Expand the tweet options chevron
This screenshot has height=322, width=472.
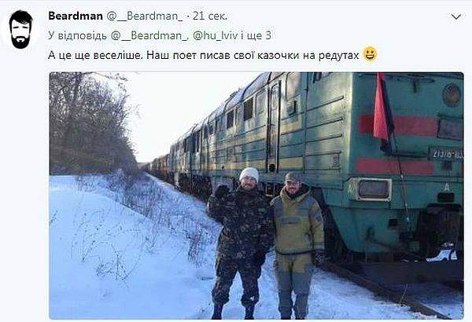coord(456,16)
